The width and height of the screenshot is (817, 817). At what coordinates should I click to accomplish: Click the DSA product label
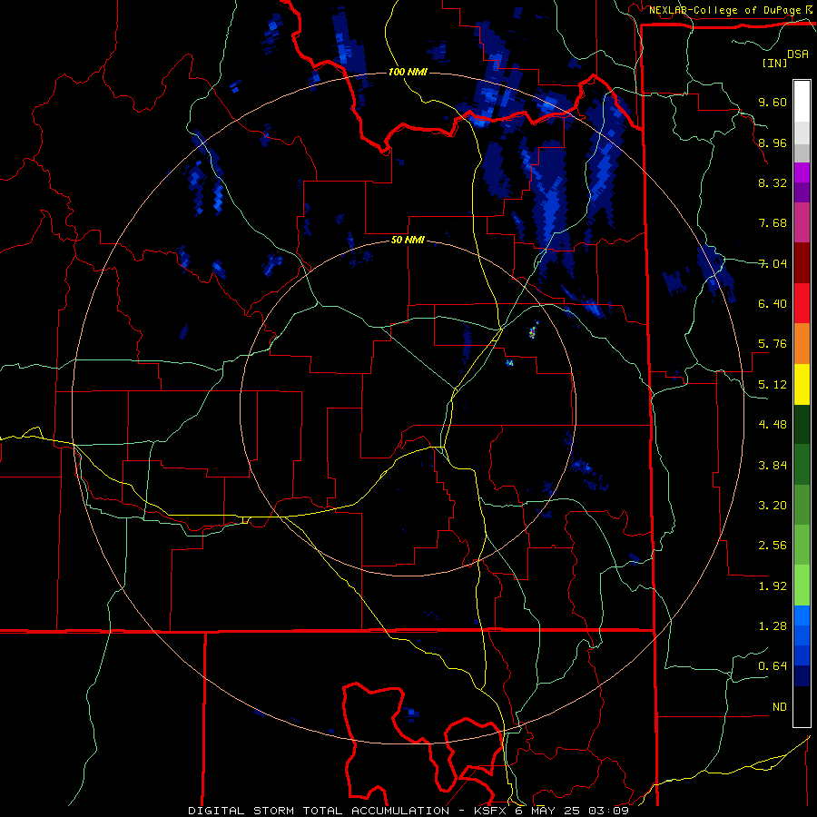coord(798,54)
